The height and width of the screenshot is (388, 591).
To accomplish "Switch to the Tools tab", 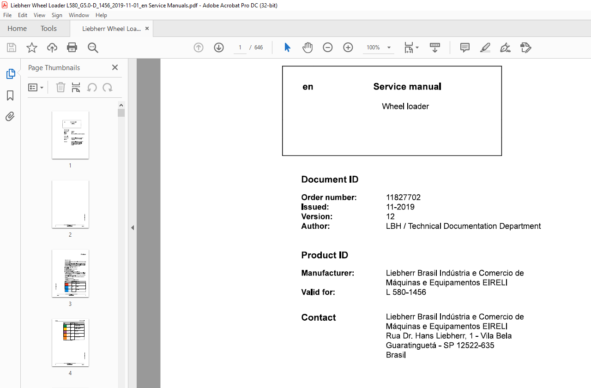I will (48, 29).
